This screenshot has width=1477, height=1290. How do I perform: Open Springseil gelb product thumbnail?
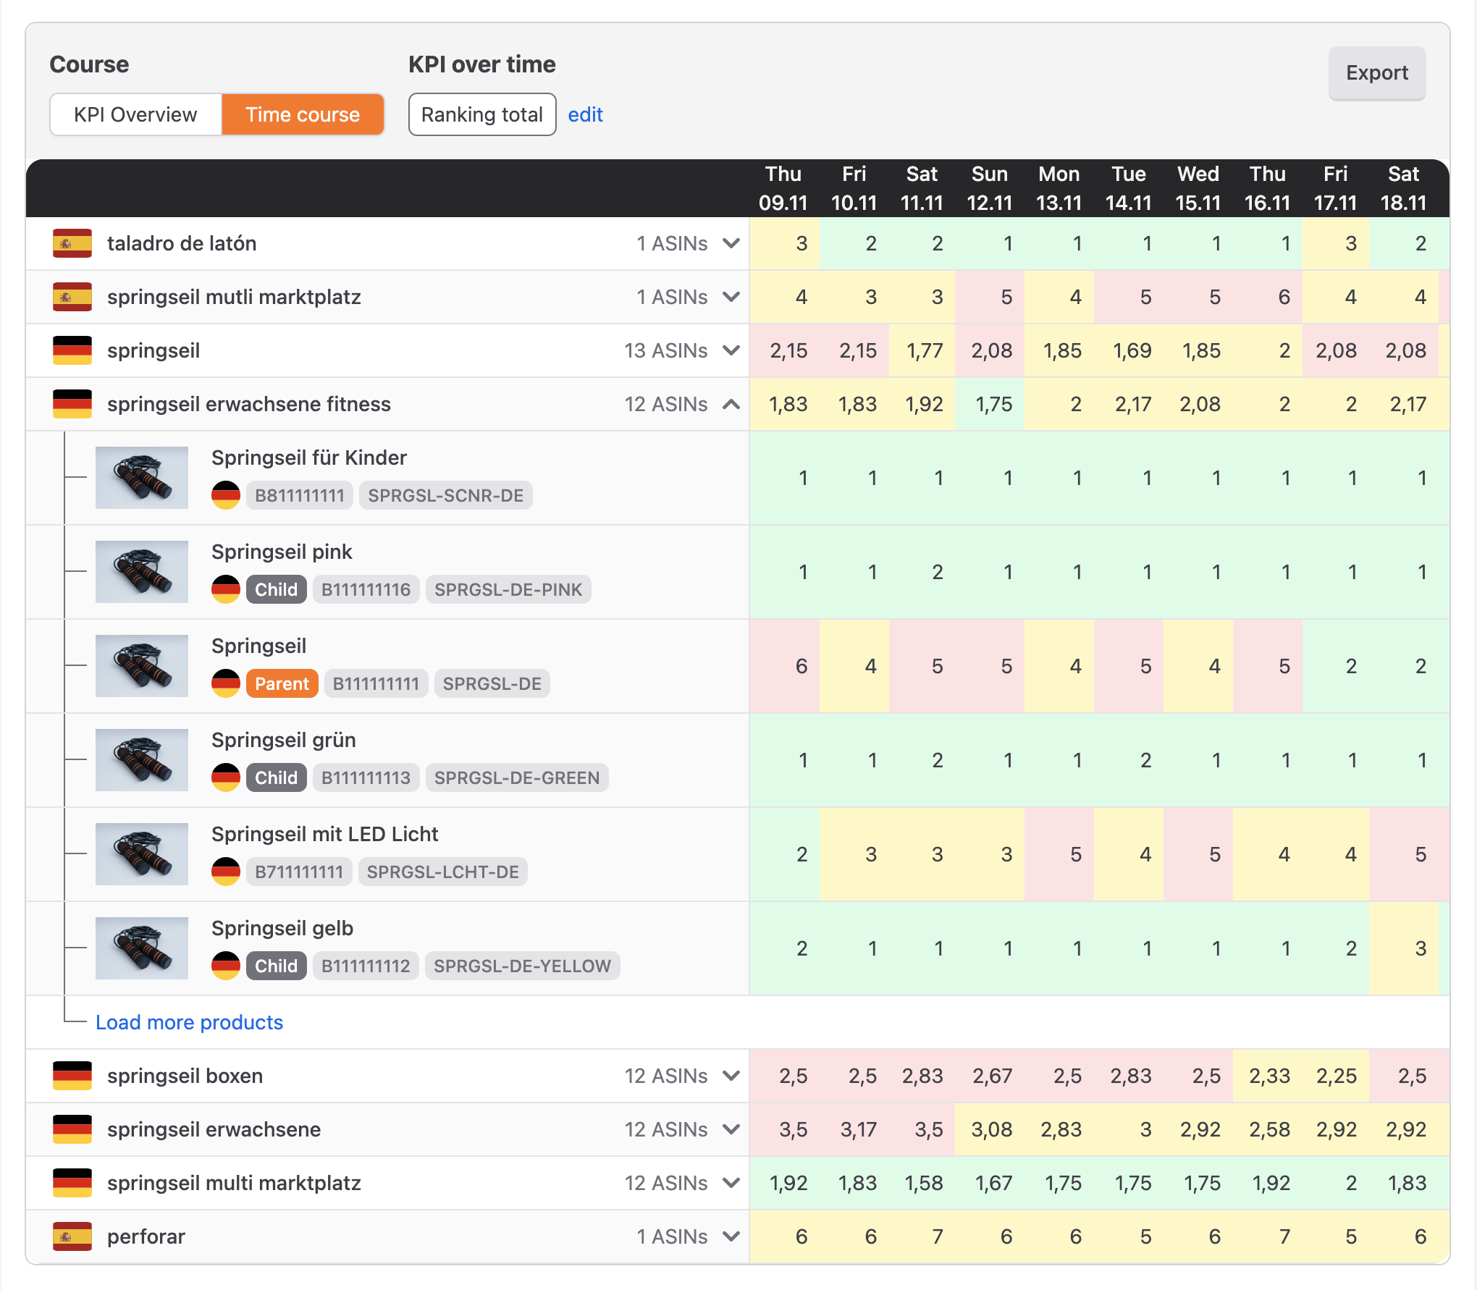tap(142, 948)
